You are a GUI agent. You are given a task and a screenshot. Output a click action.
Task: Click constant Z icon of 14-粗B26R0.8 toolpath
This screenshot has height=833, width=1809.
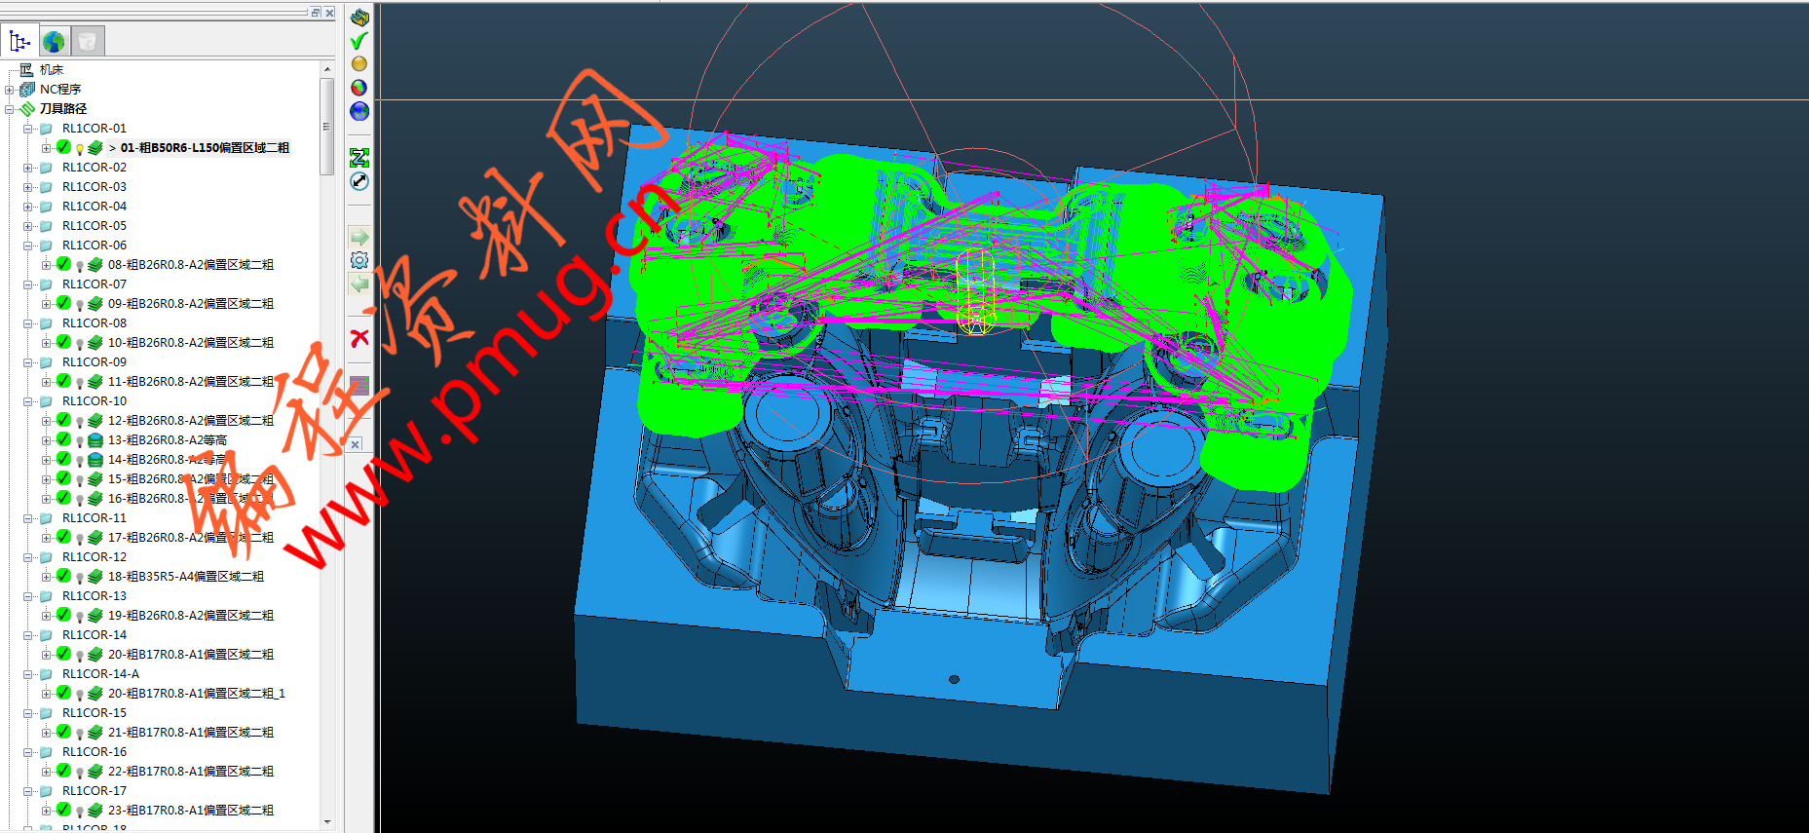click(95, 460)
